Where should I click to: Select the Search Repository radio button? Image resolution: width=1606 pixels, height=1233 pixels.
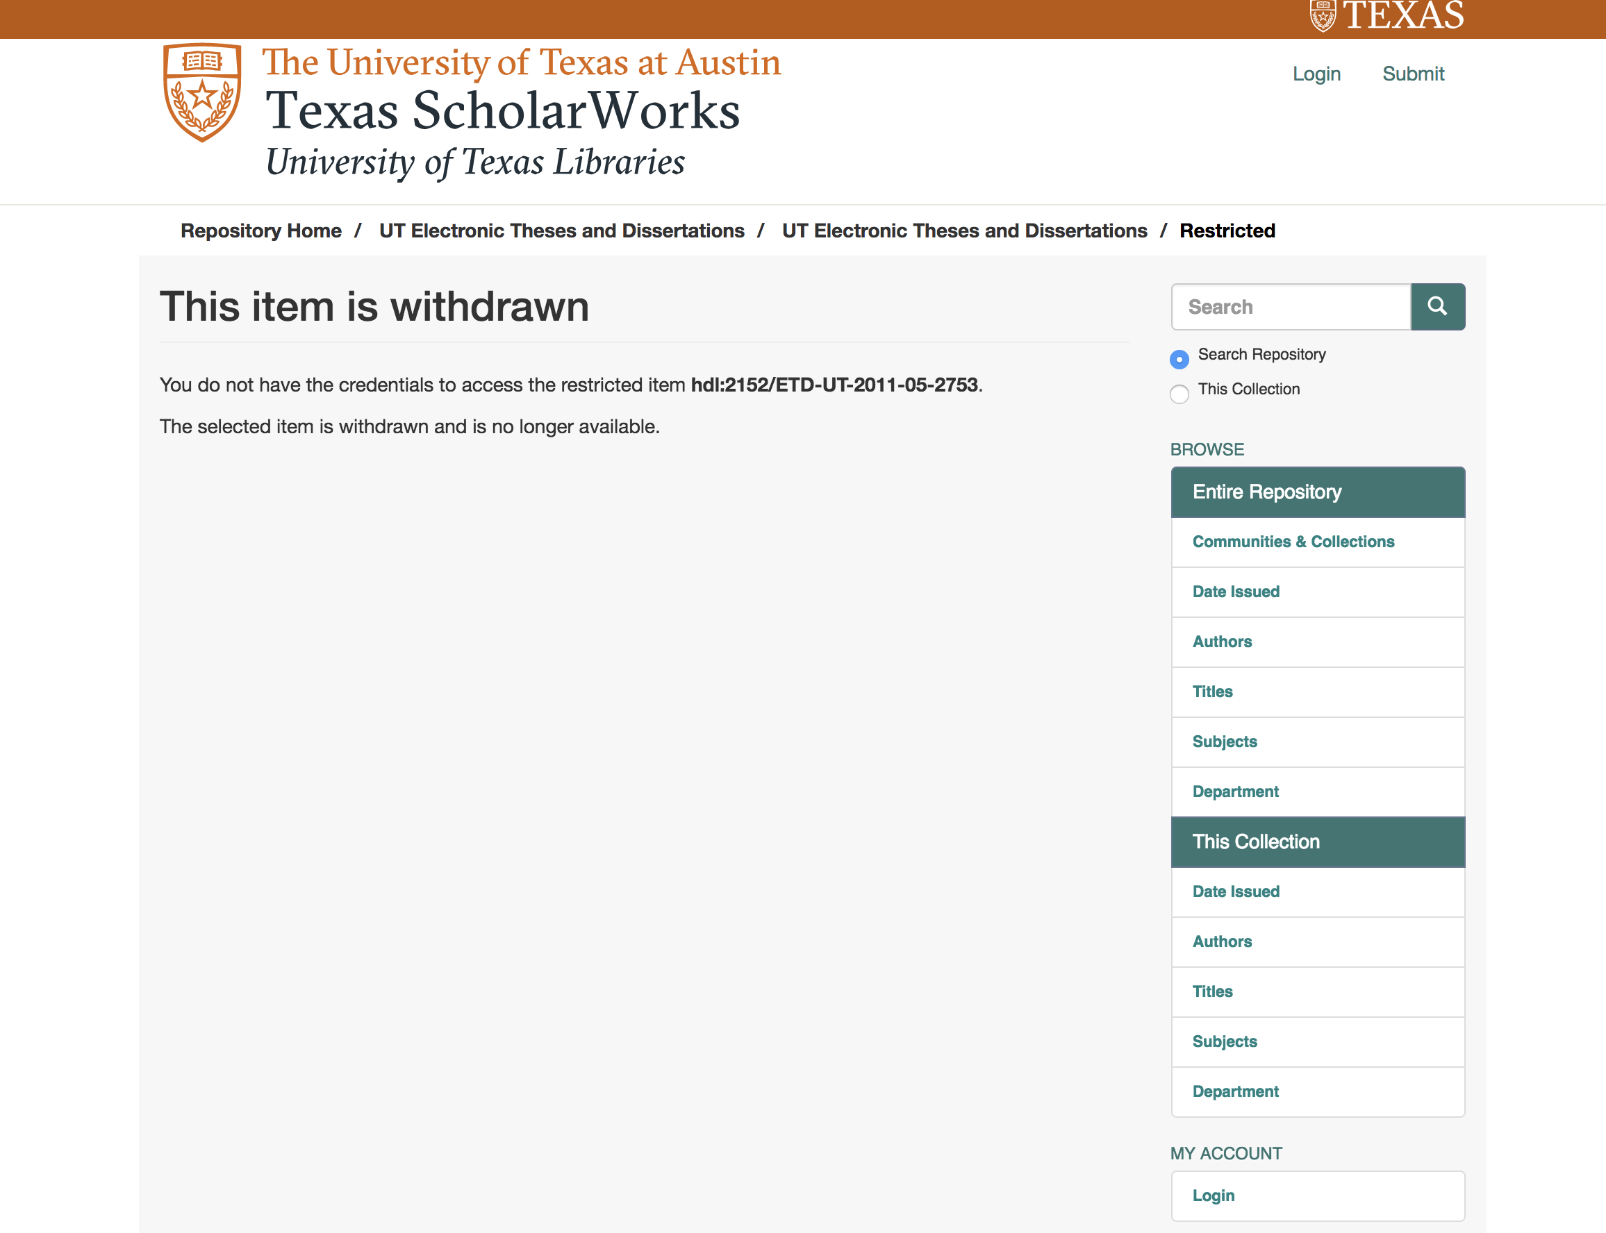1179,359
